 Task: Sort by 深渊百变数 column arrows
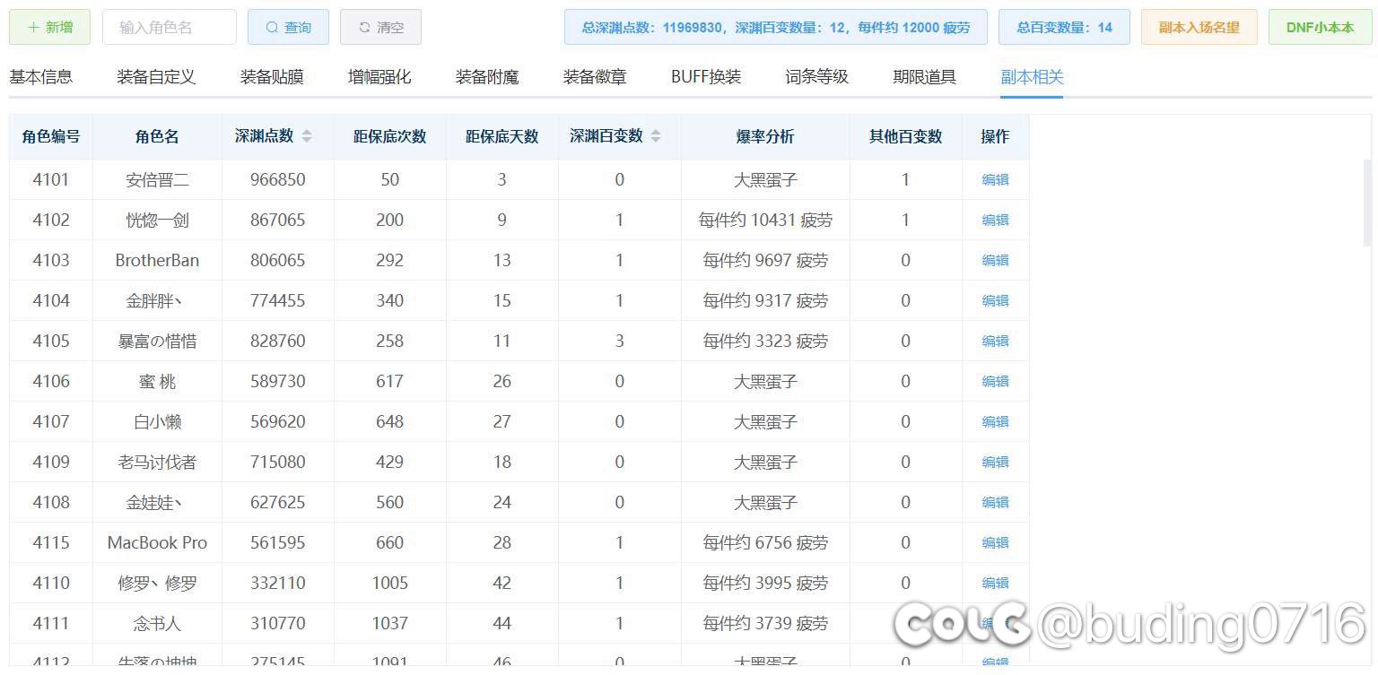(x=656, y=136)
